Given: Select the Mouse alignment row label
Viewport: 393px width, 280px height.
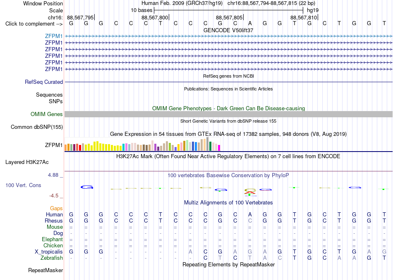Looking at the screenshot, I should [x=55, y=227].
